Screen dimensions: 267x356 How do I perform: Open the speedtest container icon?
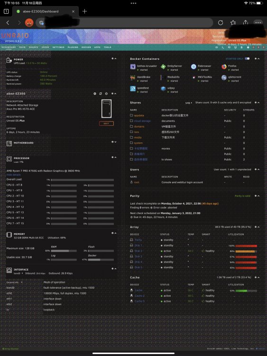pos(133,89)
